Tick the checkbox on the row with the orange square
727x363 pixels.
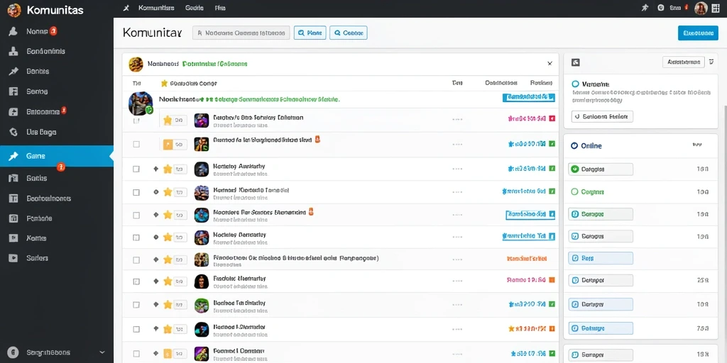coord(136,144)
